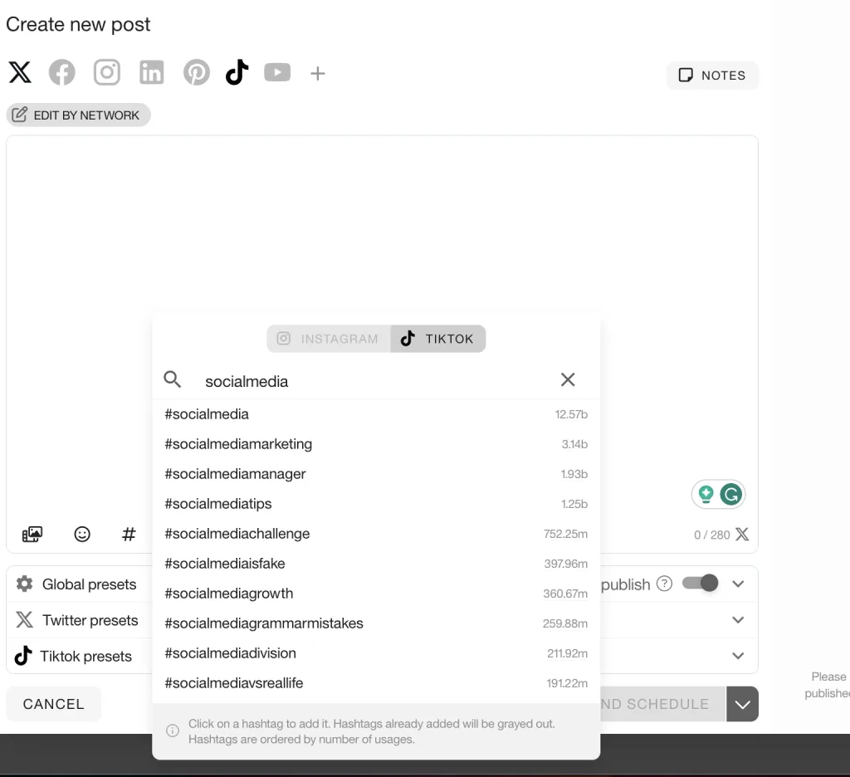Image resolution: width=850 pixels, height=777 pixels.
Task: Click the Grammarly G icon
Action: [730, 495]
